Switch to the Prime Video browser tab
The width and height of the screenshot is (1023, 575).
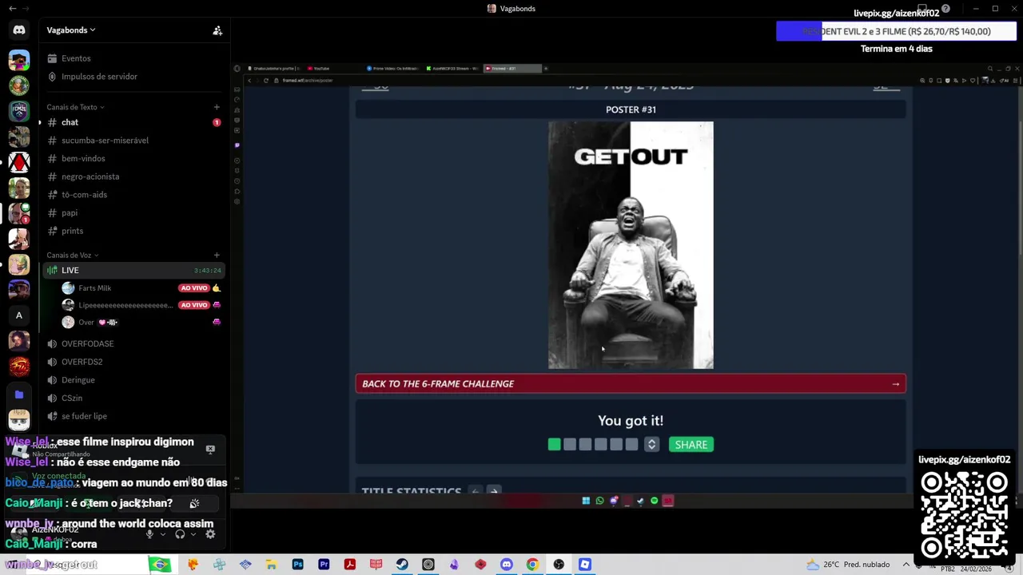tap(392, 69)
